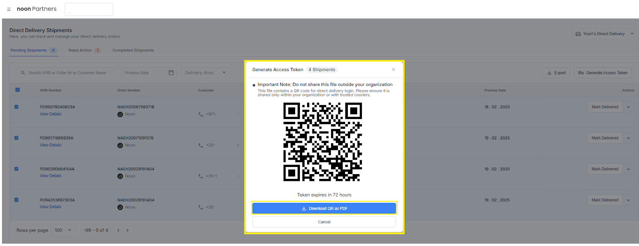The width and height of the screenshot is (639, 246).
Task: Cancel the access token dialog
Action: coord(324,222)
